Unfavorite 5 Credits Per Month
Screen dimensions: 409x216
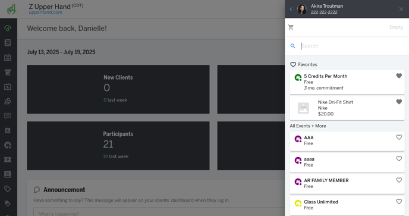[x=399, y=76]
